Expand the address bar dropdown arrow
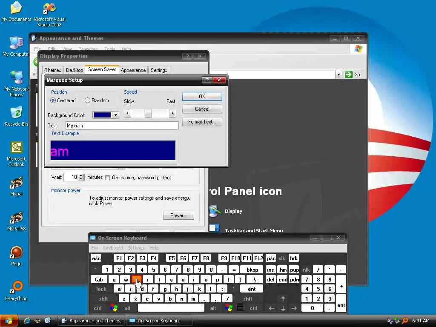The width and height of the screenshot is (436, 327). point(338,75)
